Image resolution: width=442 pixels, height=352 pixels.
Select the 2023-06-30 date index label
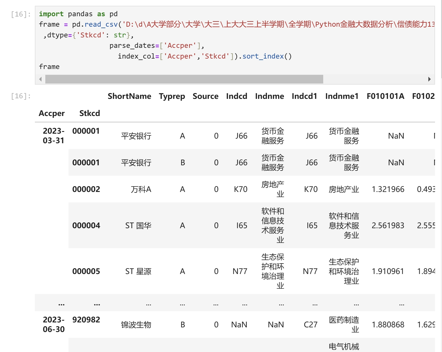(x=53, y=324)
